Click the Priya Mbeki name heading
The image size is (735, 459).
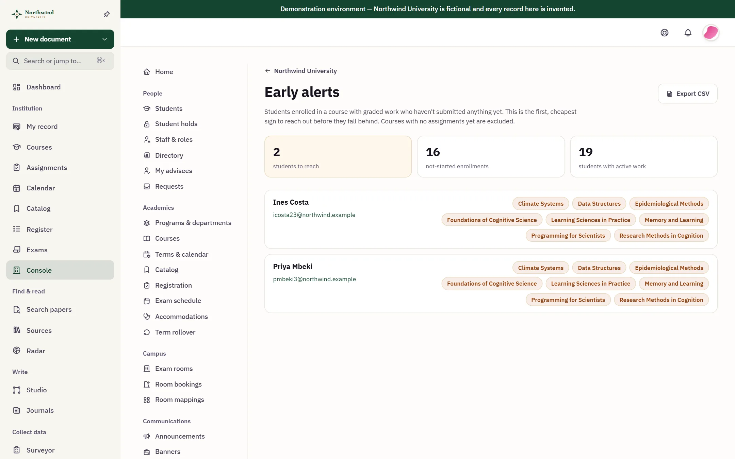[293, 267]
